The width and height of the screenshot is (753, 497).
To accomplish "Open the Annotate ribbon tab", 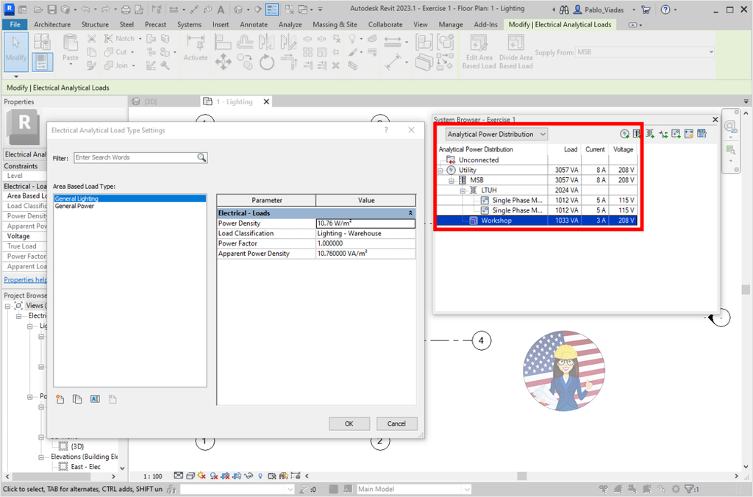I will [254, 24].
